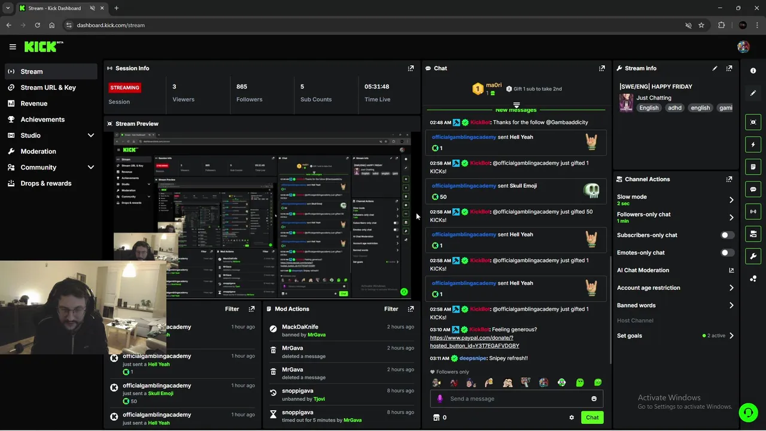
Task: Pop out the Mod Actions panel
Action: [411, 309]
